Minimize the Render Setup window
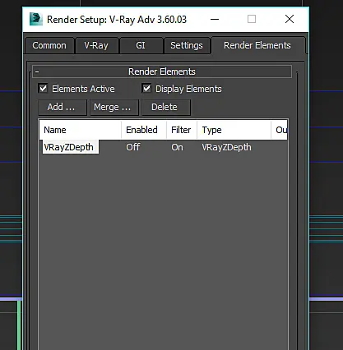Viewport: 343px width, 350px height. [215, 19]
